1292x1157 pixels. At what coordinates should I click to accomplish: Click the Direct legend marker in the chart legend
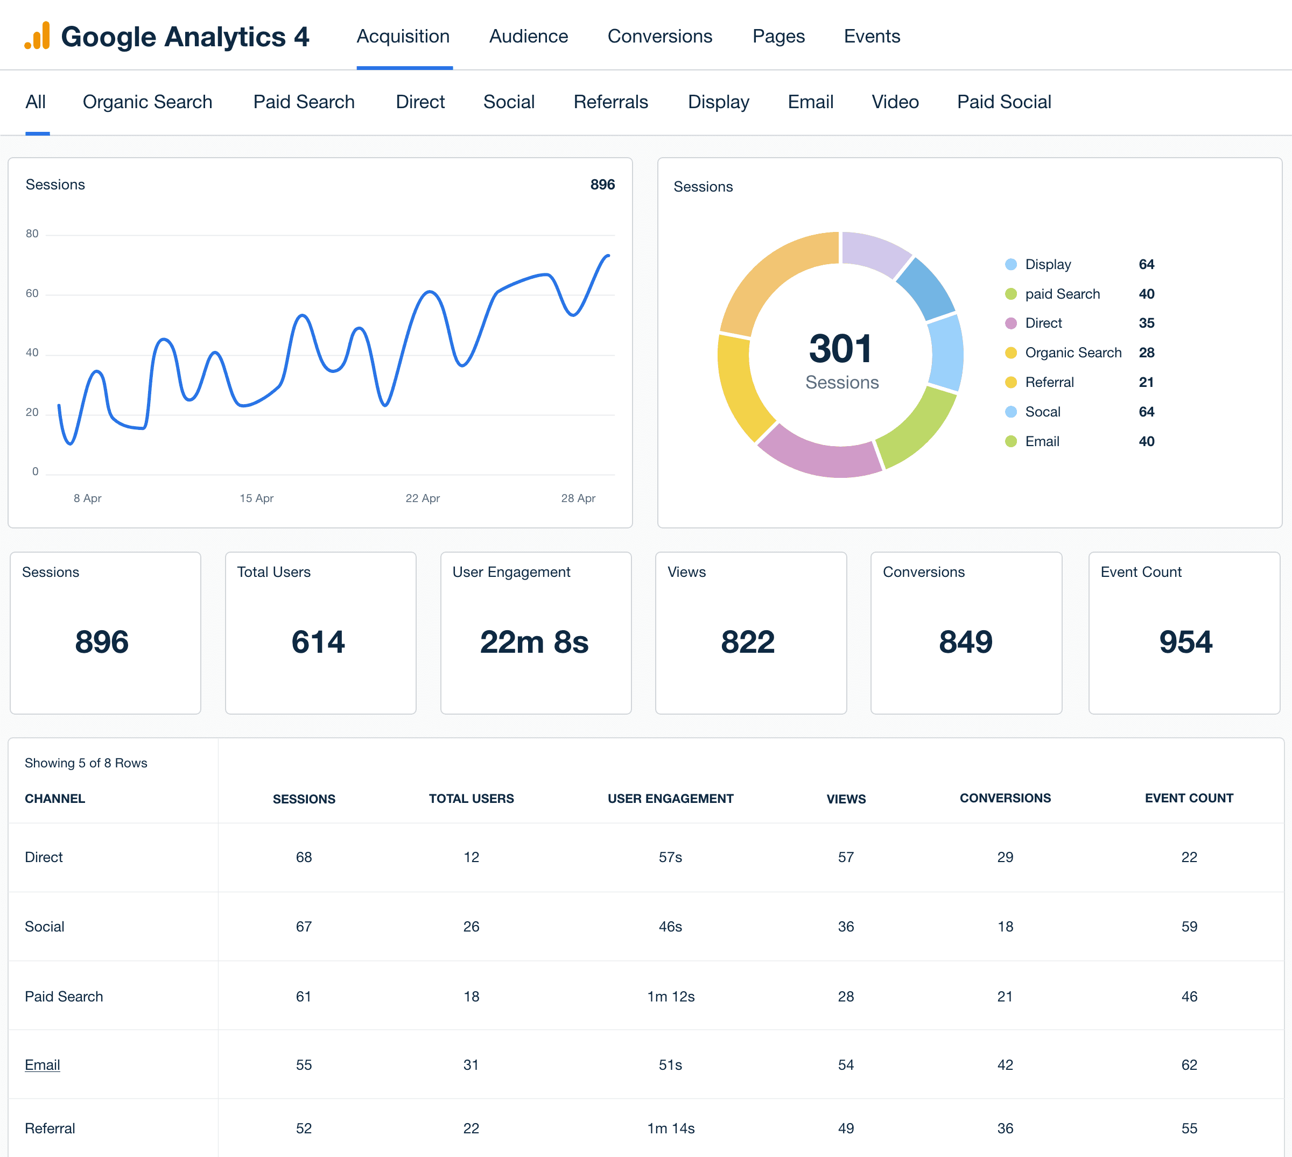coord(1010,323)
